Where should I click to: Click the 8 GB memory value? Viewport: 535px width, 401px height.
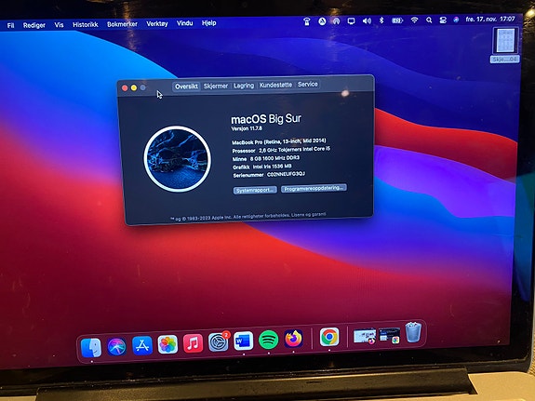coord(274,158)
